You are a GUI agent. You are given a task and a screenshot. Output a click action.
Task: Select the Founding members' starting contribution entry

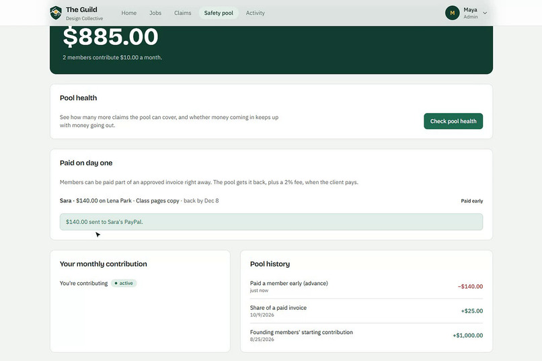point(366,335)
